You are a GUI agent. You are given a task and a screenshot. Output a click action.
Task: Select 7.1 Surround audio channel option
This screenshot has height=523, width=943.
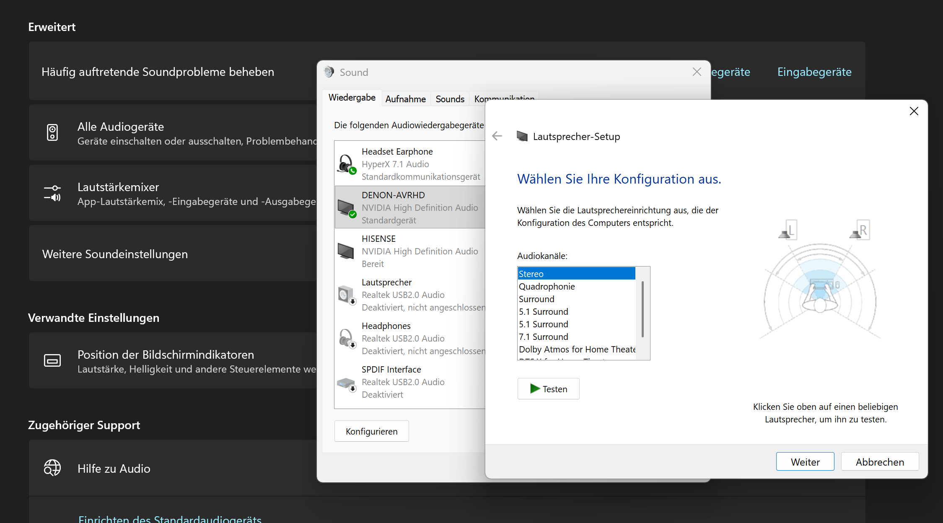pos(544,337)
